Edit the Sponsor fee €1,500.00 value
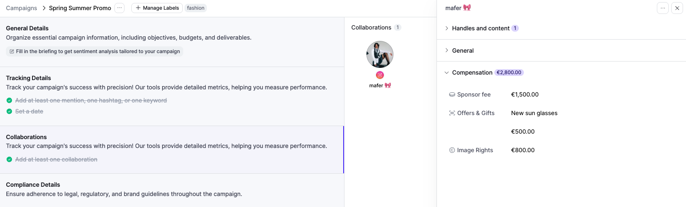 [x=525, y=95]
